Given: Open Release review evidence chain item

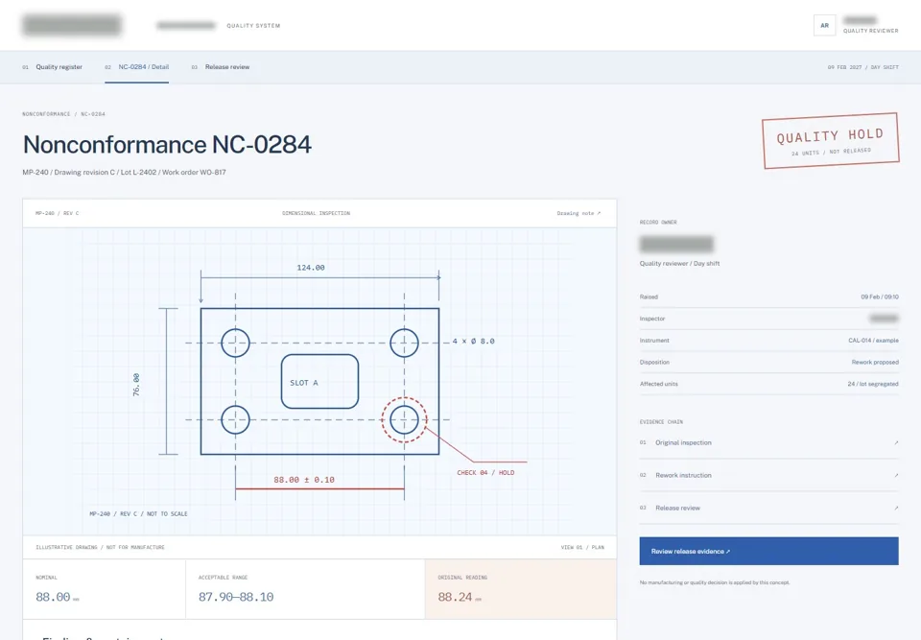Looking at the screenshot, I should (x=768, y=508).
